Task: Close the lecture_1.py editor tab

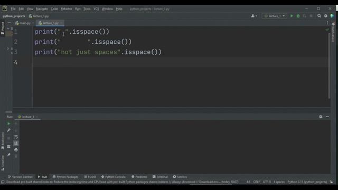Action: 61,23
